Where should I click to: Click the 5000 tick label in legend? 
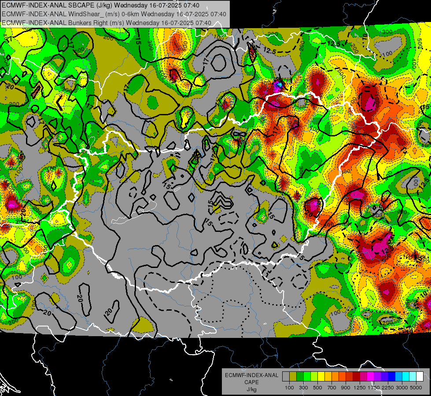tap(416, 388)
